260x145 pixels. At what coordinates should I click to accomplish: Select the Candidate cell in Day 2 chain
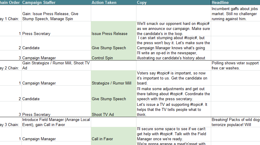(56, 93)
